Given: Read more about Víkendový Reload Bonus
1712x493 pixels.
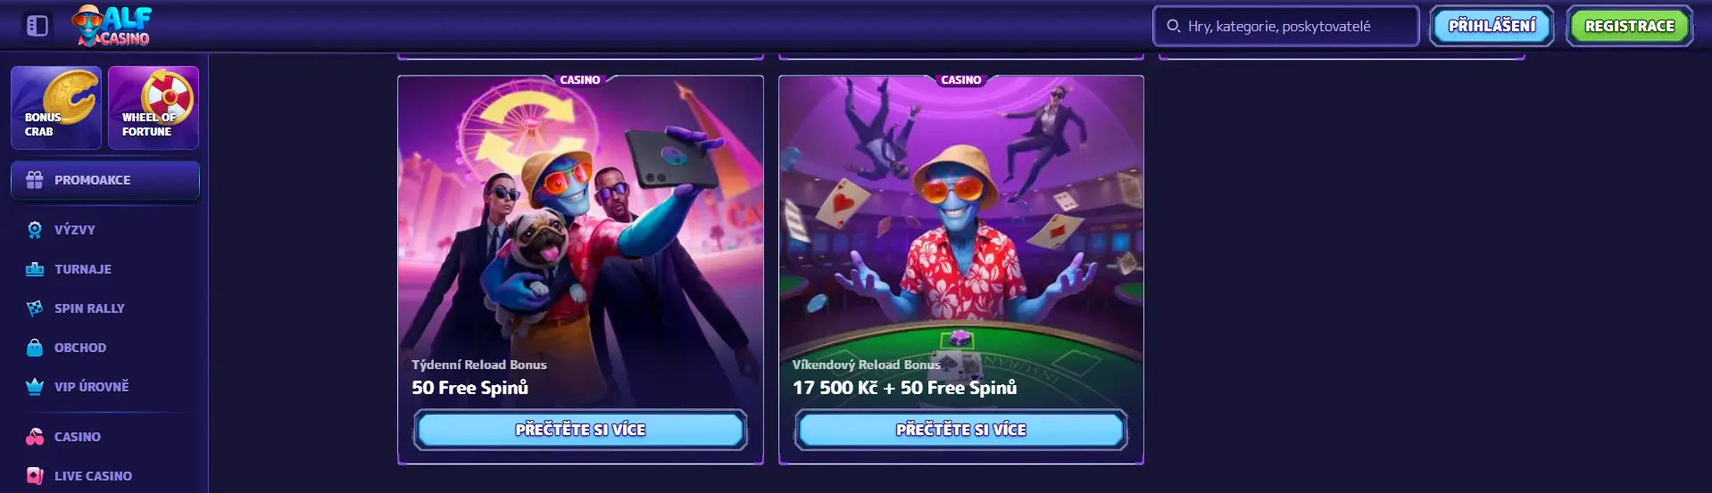Looking at the screenshot, I should coord(961,430).
